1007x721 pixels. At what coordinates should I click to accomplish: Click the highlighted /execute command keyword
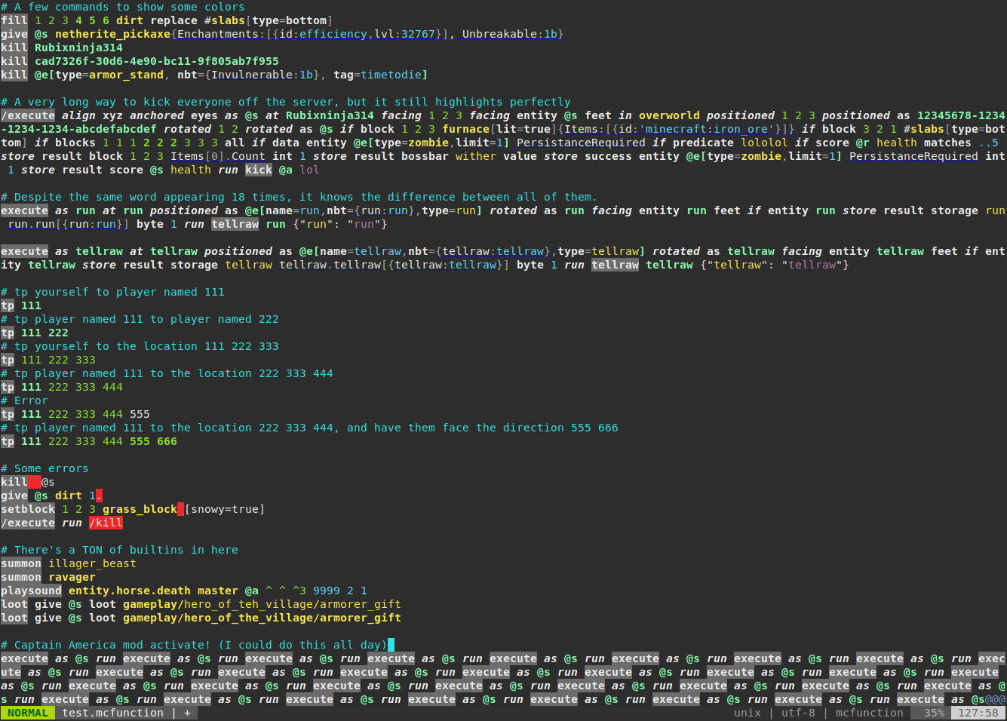tap(28, 115)
